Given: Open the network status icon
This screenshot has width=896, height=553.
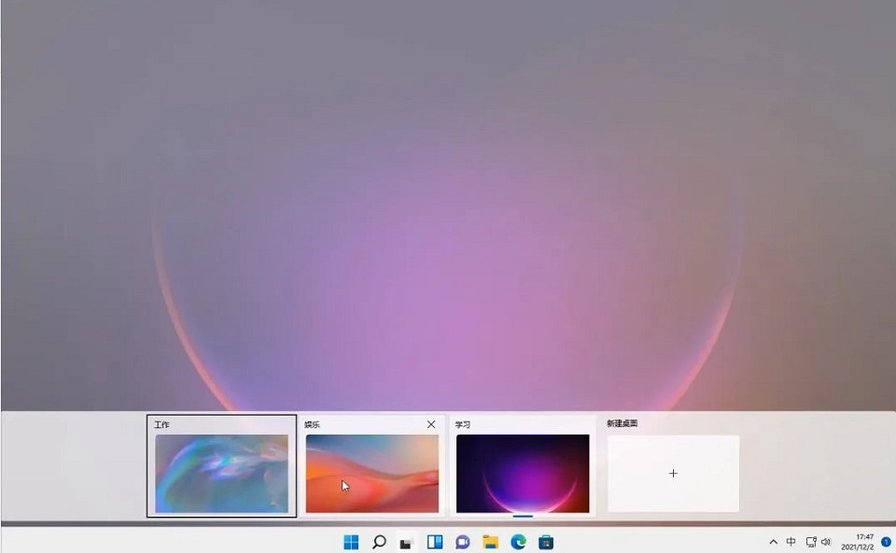Looking at the screenshot, I should [811, 542].
